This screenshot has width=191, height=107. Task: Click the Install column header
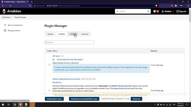[x=49, y=51]
